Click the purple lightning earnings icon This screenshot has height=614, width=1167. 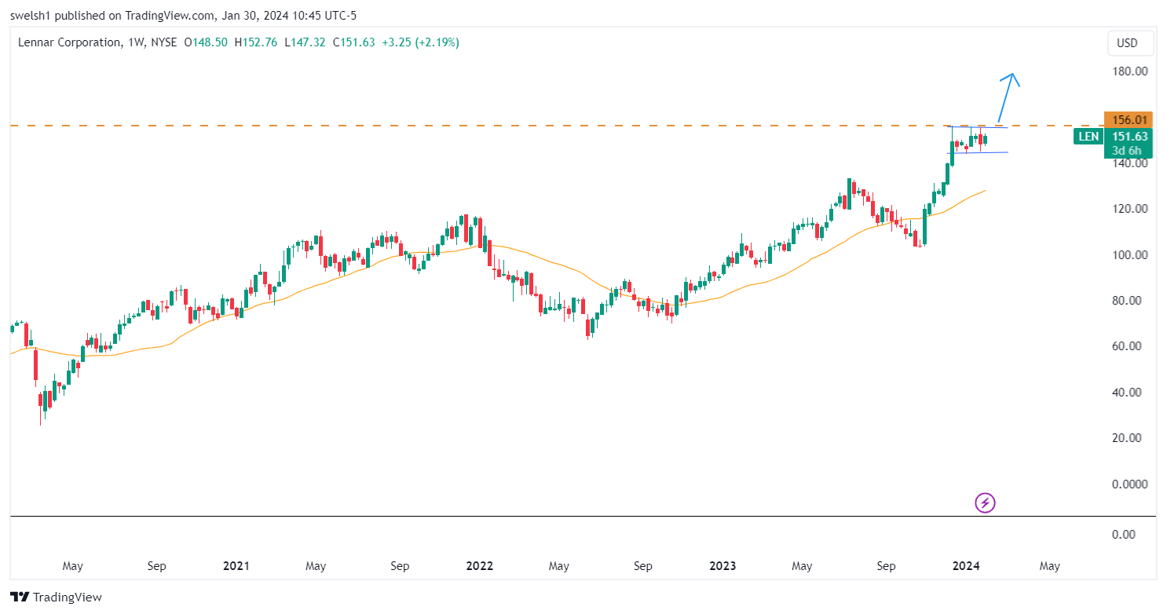[x=985, y=502]
